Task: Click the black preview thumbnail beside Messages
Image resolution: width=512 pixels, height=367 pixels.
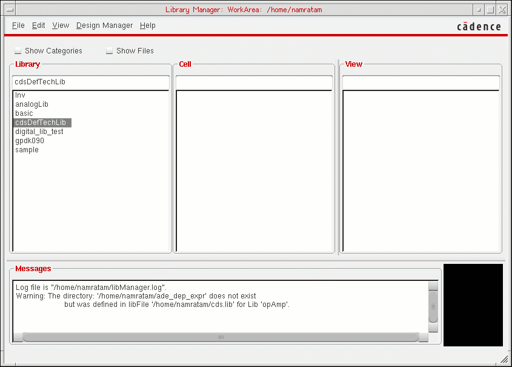Action: [473, 305]
